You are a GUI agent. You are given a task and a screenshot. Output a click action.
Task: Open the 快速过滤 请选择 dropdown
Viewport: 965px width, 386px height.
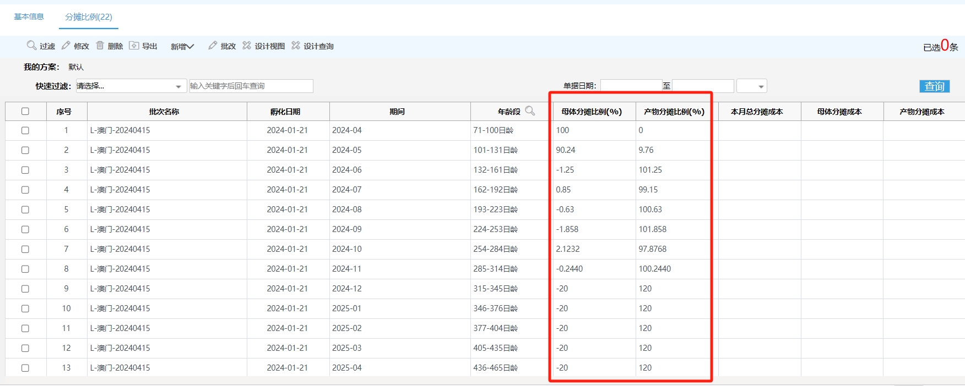click(x=130, y=86)
